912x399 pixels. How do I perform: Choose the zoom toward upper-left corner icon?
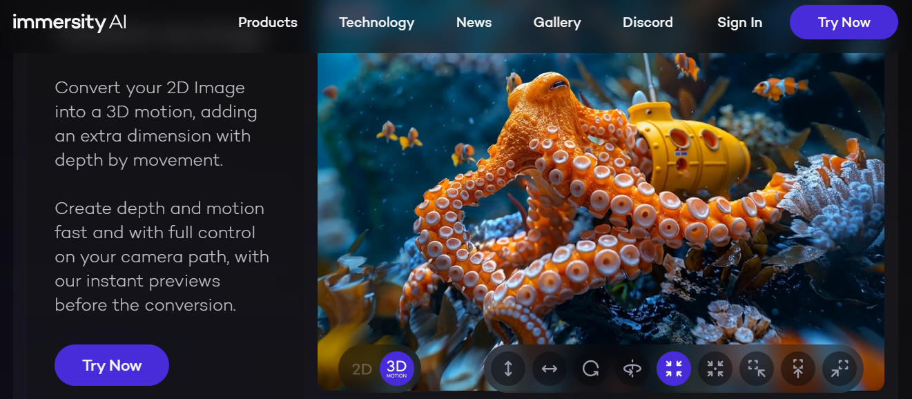click(757, 369)
